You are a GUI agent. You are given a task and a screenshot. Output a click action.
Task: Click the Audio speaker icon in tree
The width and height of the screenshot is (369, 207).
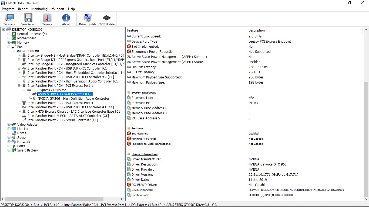click(x=14, y=137)
